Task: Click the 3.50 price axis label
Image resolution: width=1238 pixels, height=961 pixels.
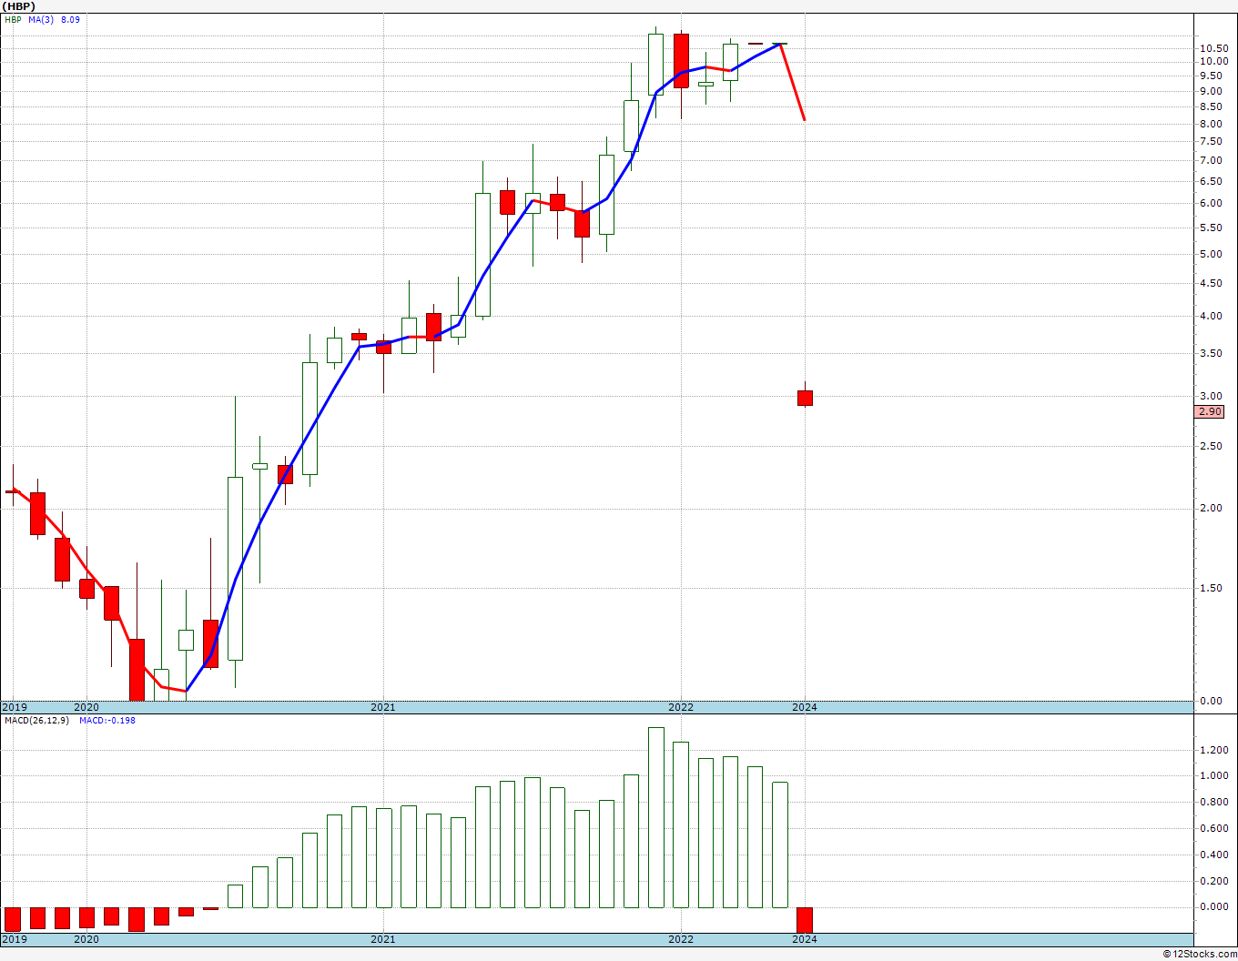Action: click(x=1211, y=354)
